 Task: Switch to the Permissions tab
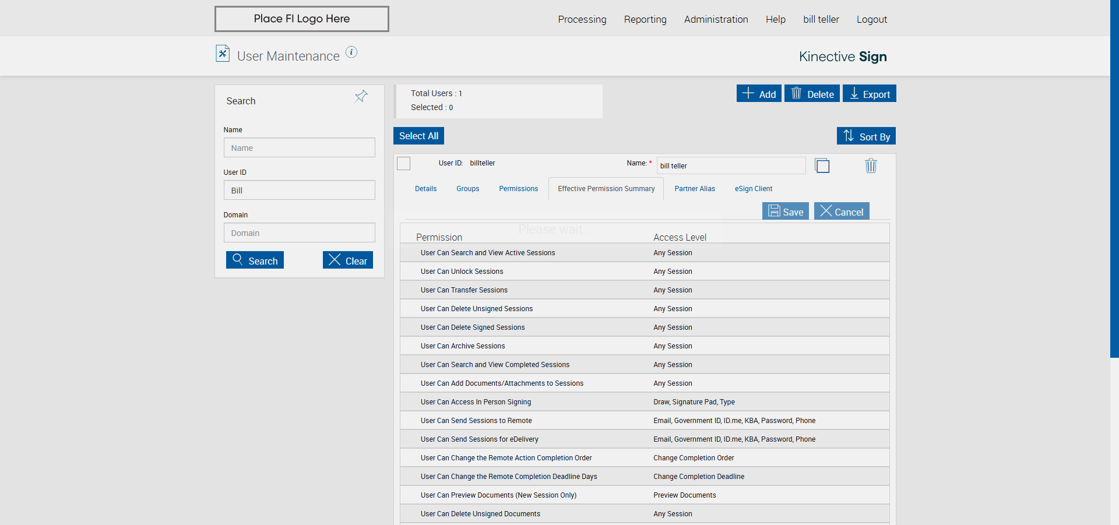[x=518, y=189]
